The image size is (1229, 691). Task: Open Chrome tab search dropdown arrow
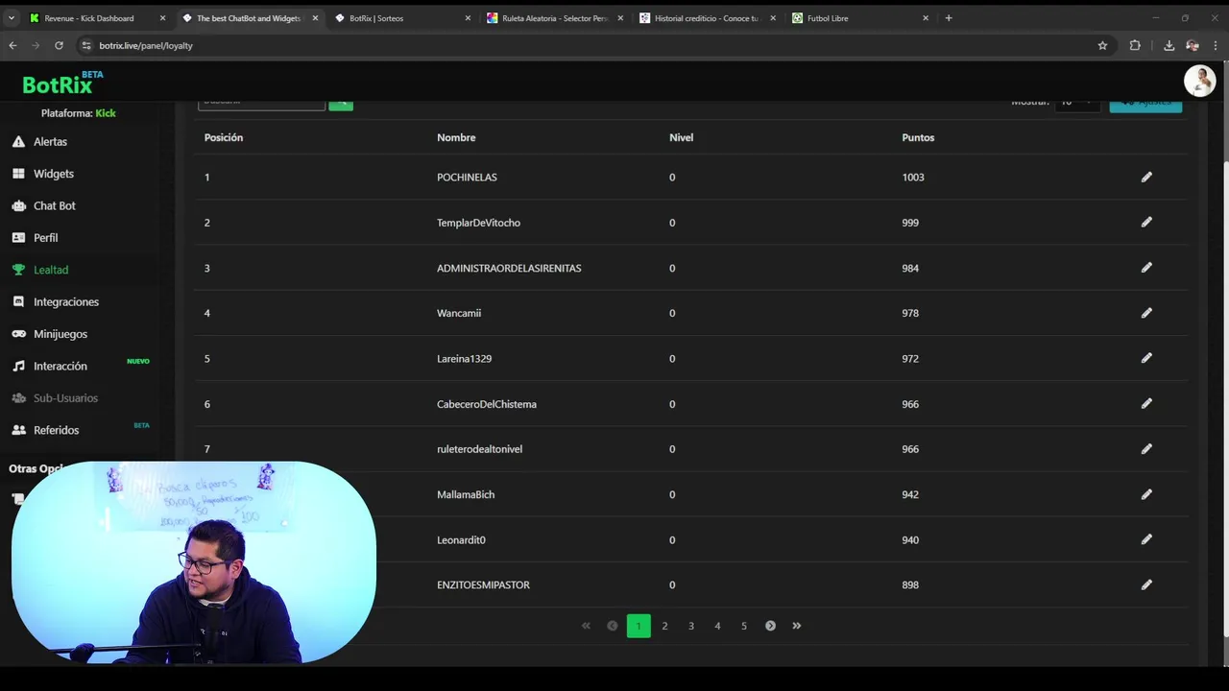(x=12, y=18)
